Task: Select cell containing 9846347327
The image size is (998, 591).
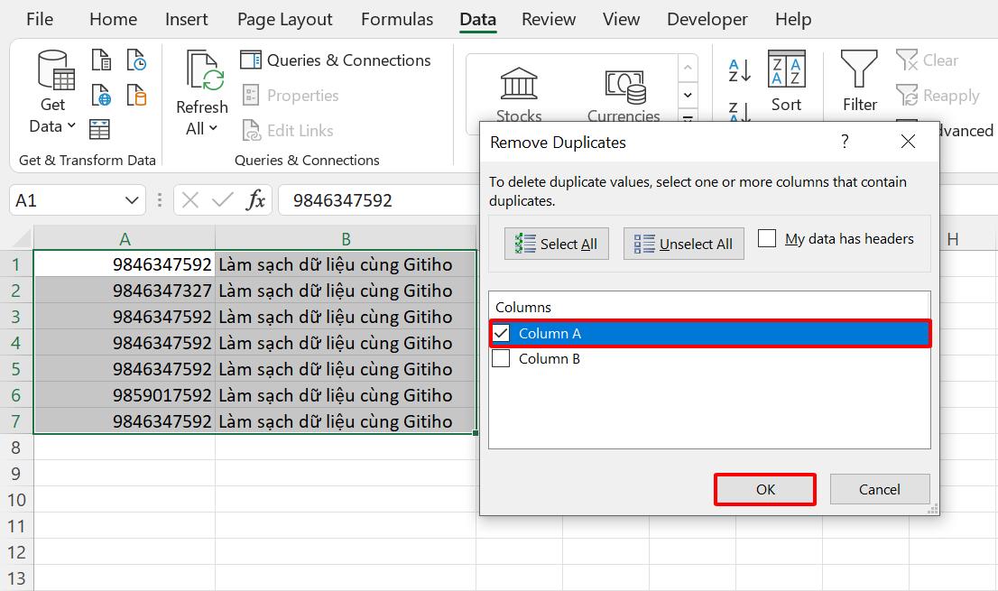Action: (125, 291)
